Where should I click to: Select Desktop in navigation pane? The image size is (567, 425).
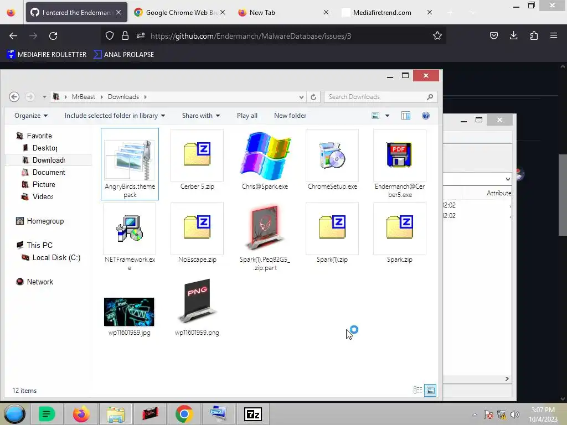pyautogui.click(x=40, y=148)
